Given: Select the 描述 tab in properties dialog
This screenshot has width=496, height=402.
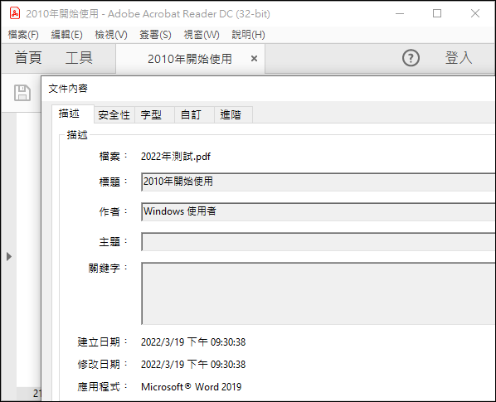Looking at the screenshot, I should (73, 114).
